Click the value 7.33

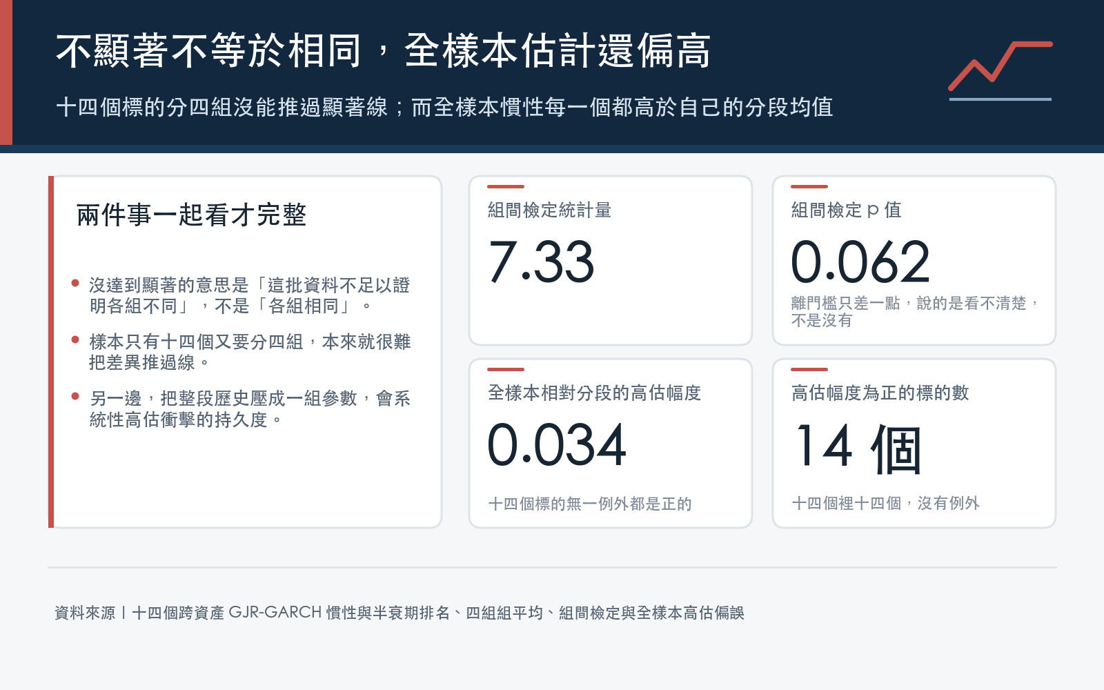[541, 262]
